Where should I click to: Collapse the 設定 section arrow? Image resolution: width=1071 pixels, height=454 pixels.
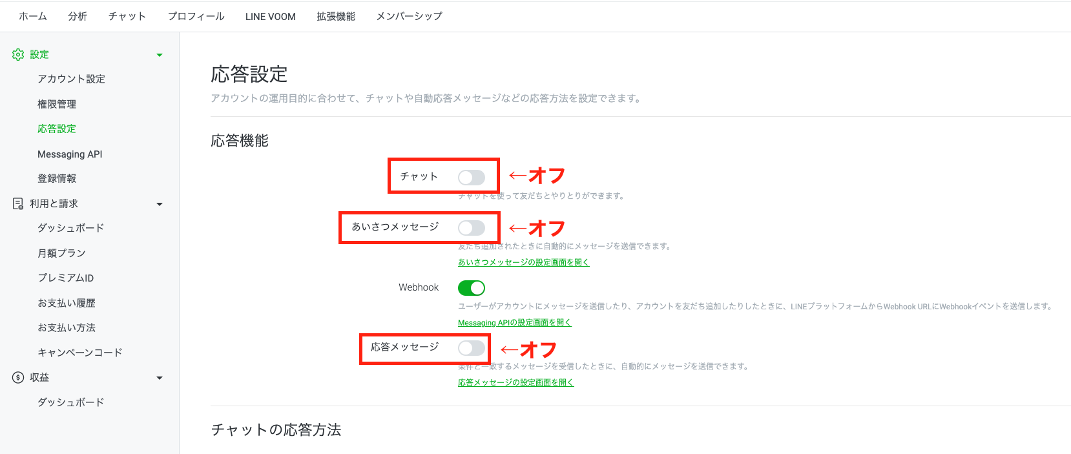[160, 56]
